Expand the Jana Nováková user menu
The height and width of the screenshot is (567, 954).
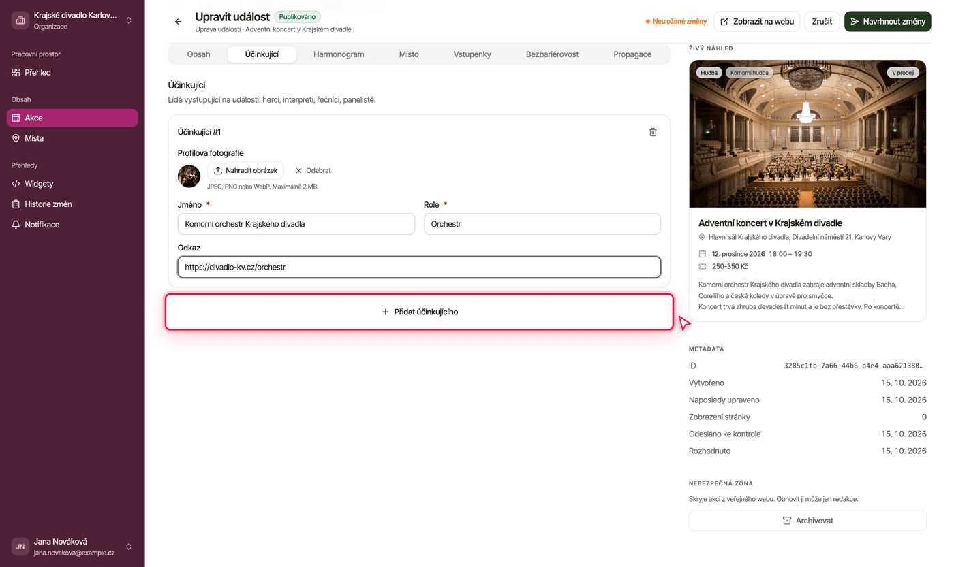[x=72, y=547]
